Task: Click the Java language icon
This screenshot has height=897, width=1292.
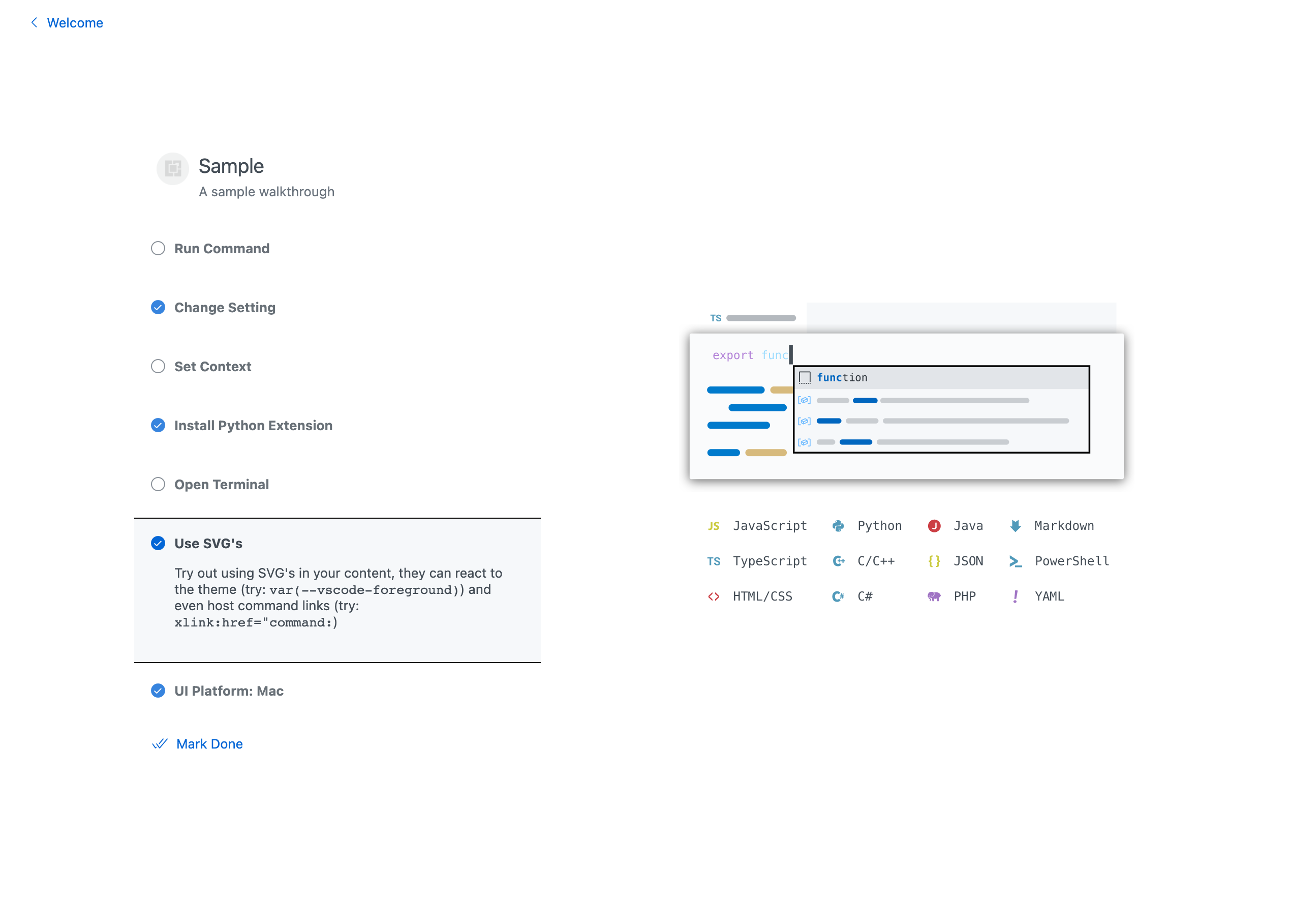Action: (934, 525)
